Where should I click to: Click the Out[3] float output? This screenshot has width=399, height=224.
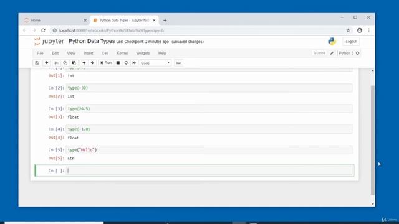coord(74,117)
